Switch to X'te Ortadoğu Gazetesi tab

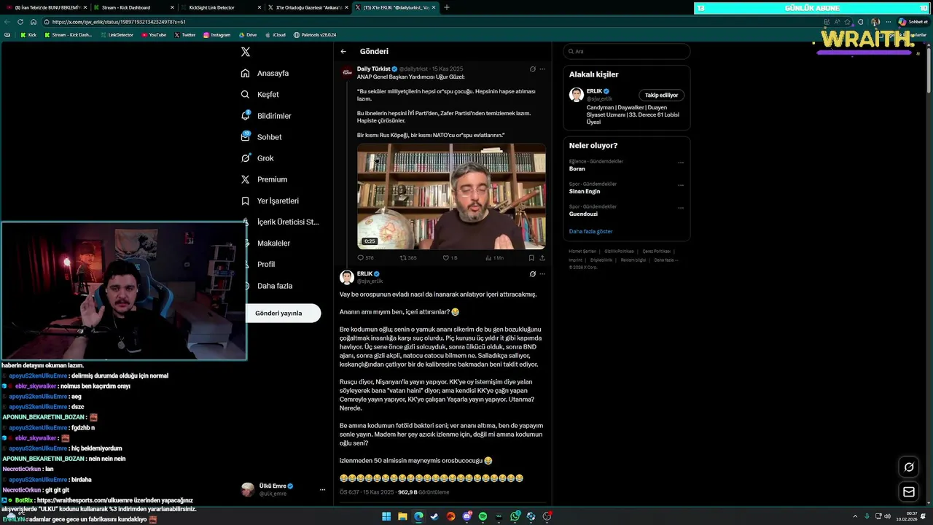307,7
